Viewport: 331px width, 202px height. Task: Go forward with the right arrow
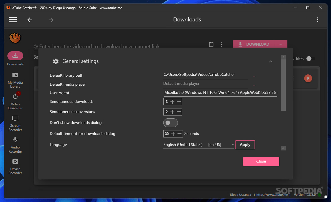point(51,20)
